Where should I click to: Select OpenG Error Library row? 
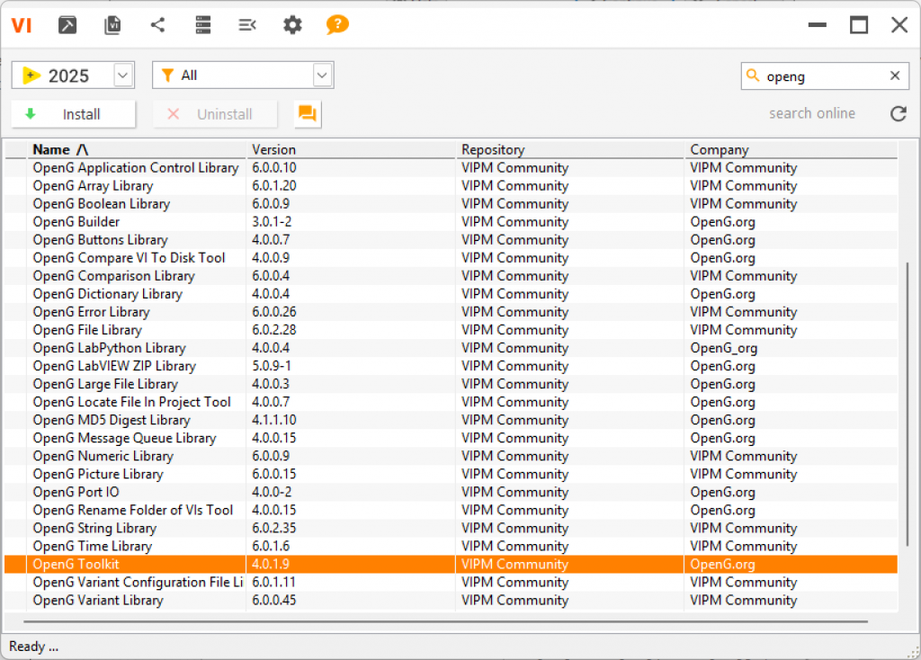[x=452, y=312]
